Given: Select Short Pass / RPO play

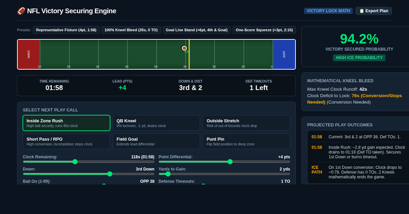Looking at the screenshot, I should coord(66,141).
